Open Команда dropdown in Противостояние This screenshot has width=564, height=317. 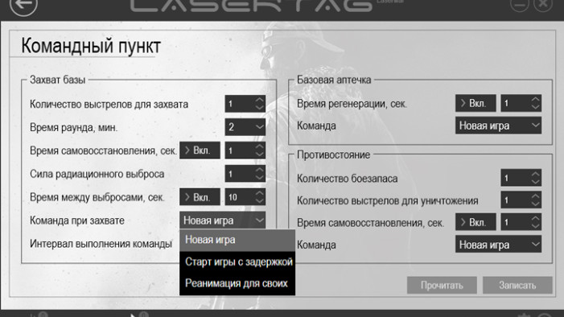pos(498,245)
